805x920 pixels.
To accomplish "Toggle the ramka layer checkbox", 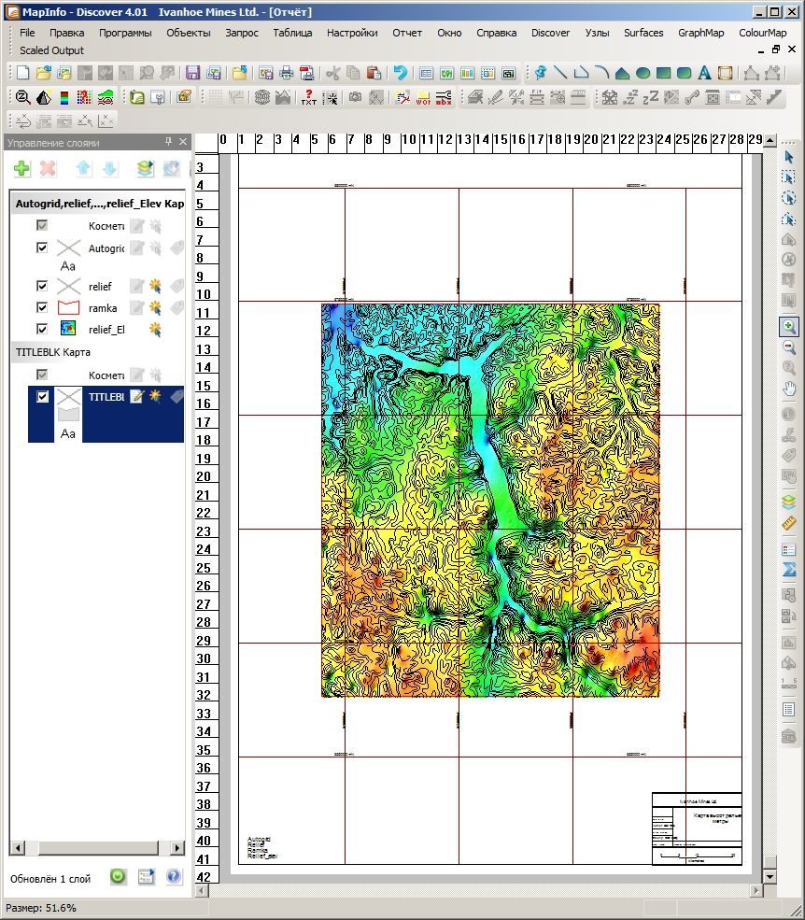I will click(42, 307).
